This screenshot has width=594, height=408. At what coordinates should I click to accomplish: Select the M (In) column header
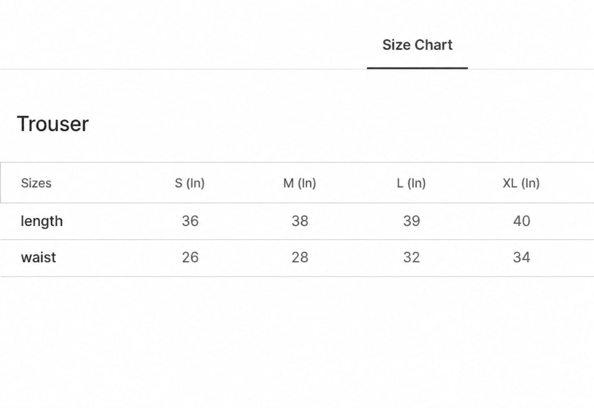click(x=300, y=183)
